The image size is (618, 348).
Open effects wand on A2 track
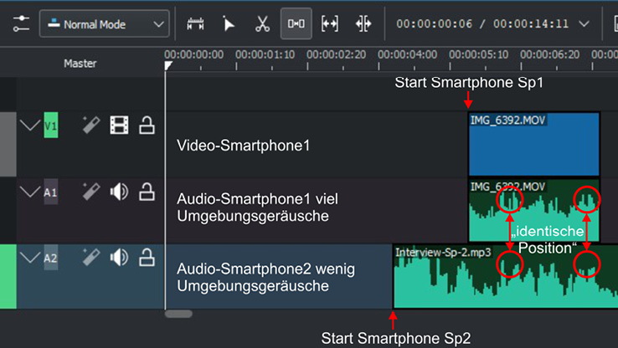point(91,258)
